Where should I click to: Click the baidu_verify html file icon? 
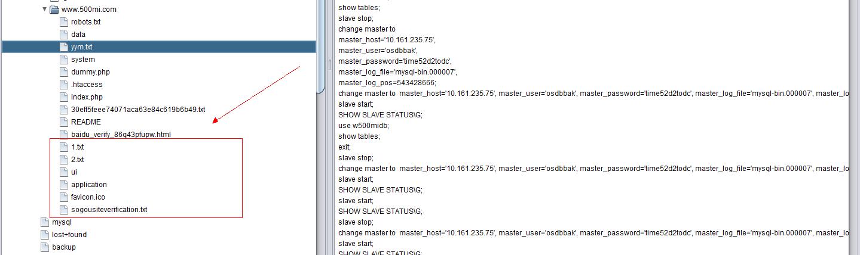(x=64, y=135)
